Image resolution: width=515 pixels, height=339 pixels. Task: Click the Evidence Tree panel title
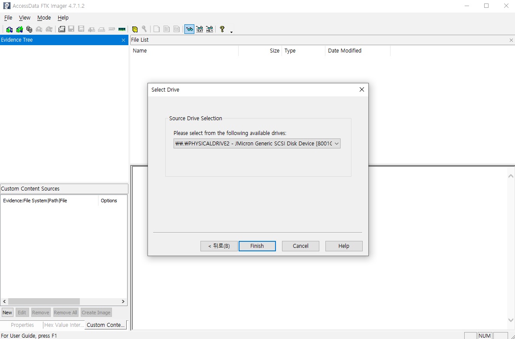(17, 40)
